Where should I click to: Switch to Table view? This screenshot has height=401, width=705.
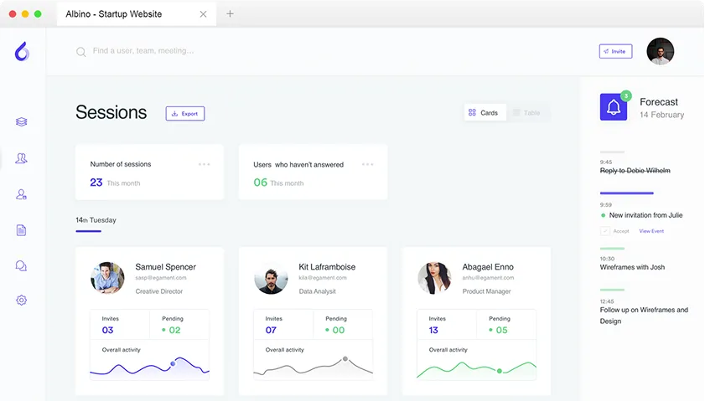coord(527,112)
